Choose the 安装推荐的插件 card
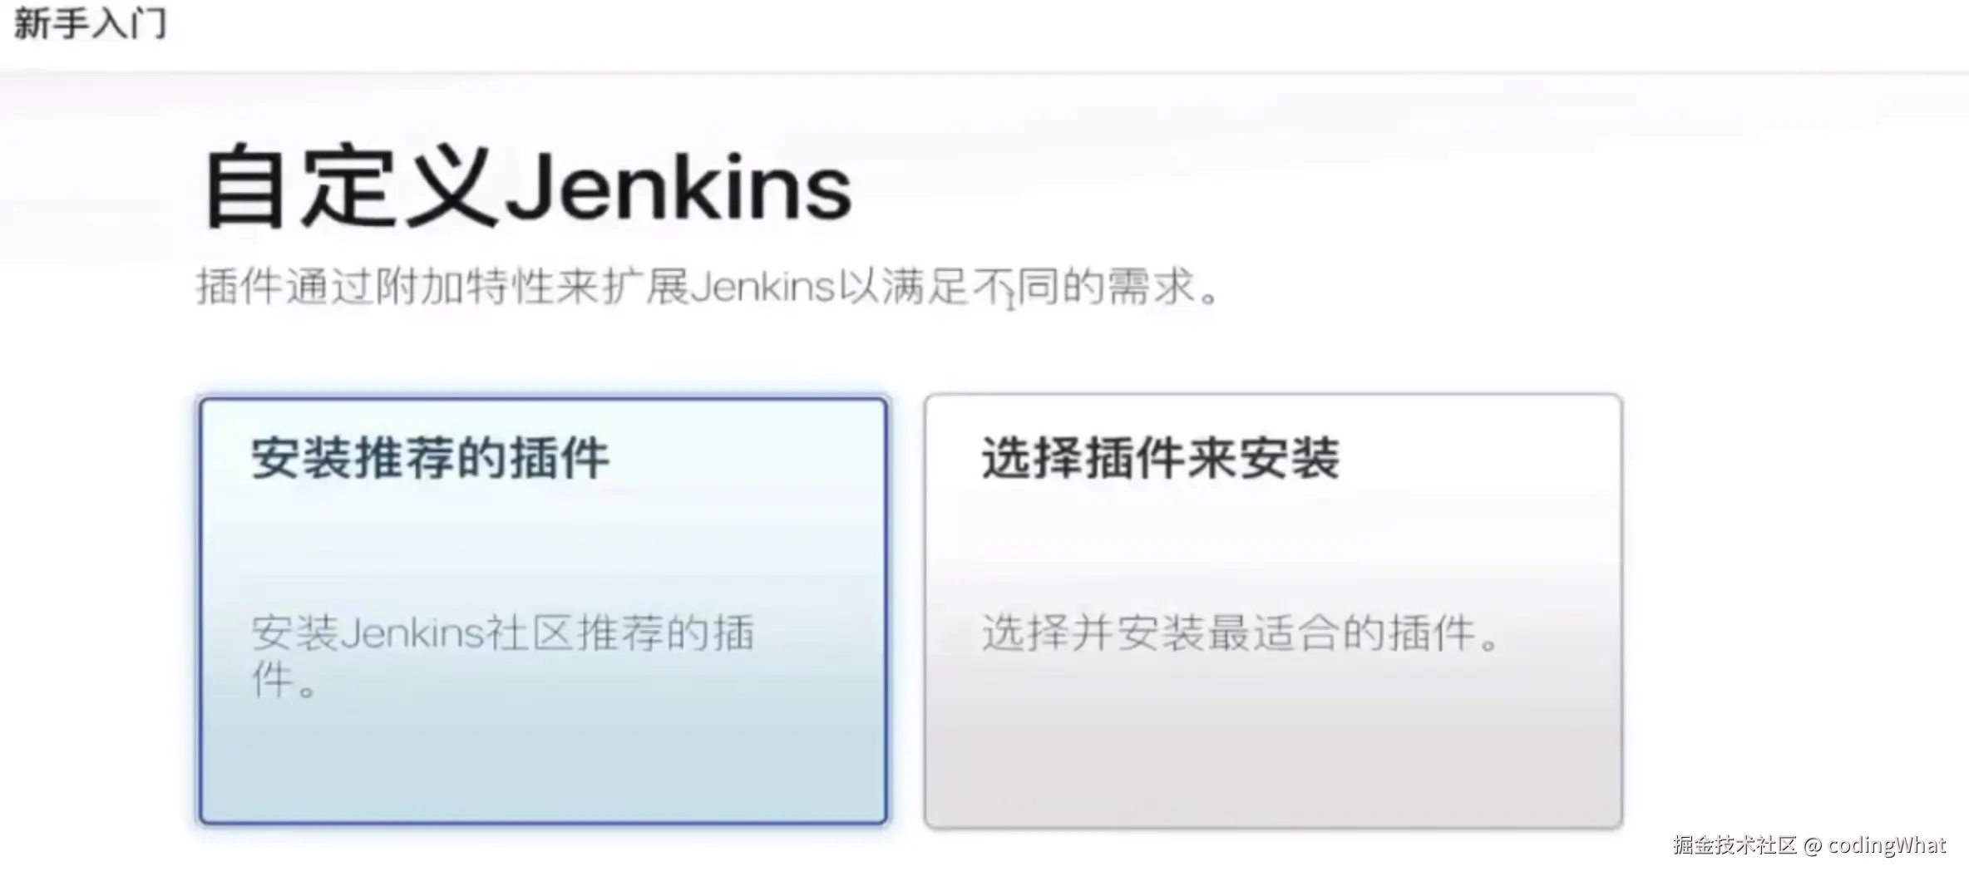1969x881 pixels. pyautogui.click(x=543, y=611)
